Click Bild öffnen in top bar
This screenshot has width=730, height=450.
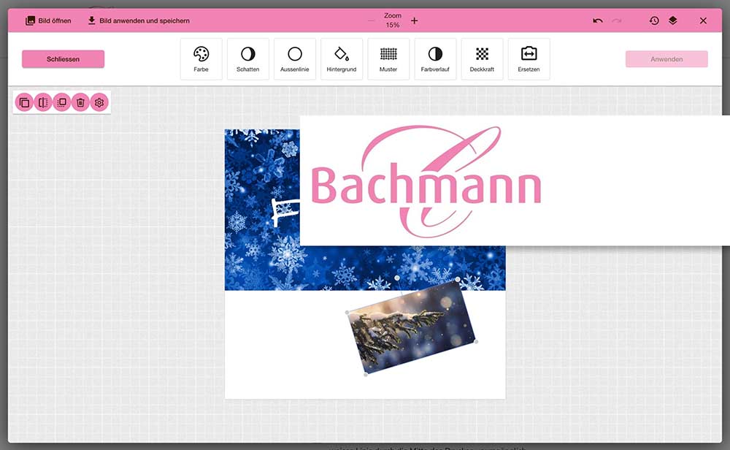[48, 20]
